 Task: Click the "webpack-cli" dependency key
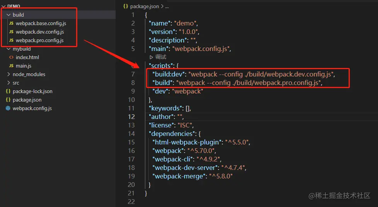coord(173,159)
